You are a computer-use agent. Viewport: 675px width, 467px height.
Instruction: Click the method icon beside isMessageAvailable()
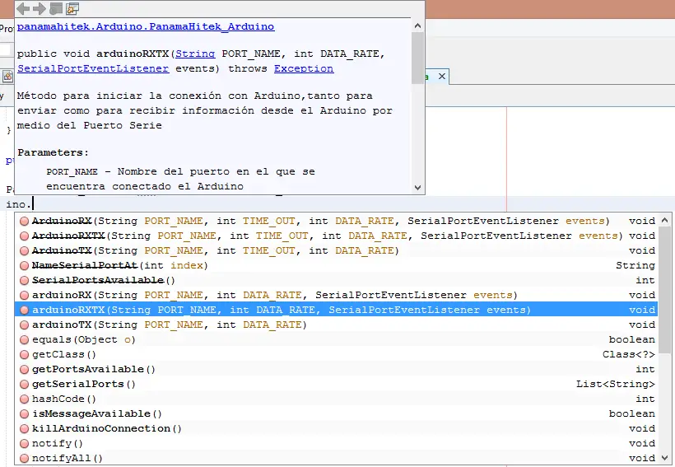[x=24, y=413]
